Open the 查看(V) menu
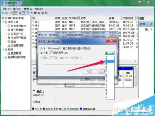The width and height of the screenshot is (155, 116). (28, 9)
